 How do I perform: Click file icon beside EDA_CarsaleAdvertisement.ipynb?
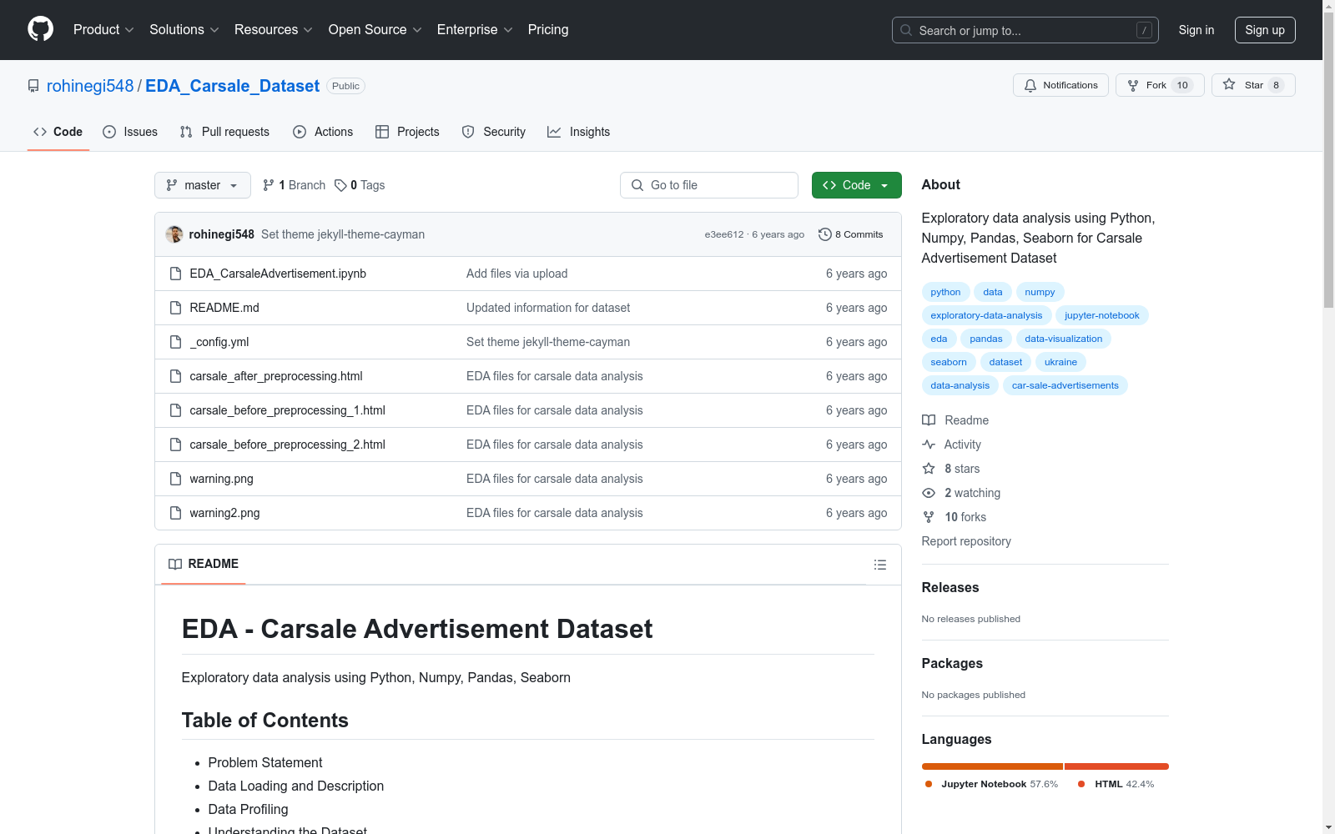(x=175, y=274)
